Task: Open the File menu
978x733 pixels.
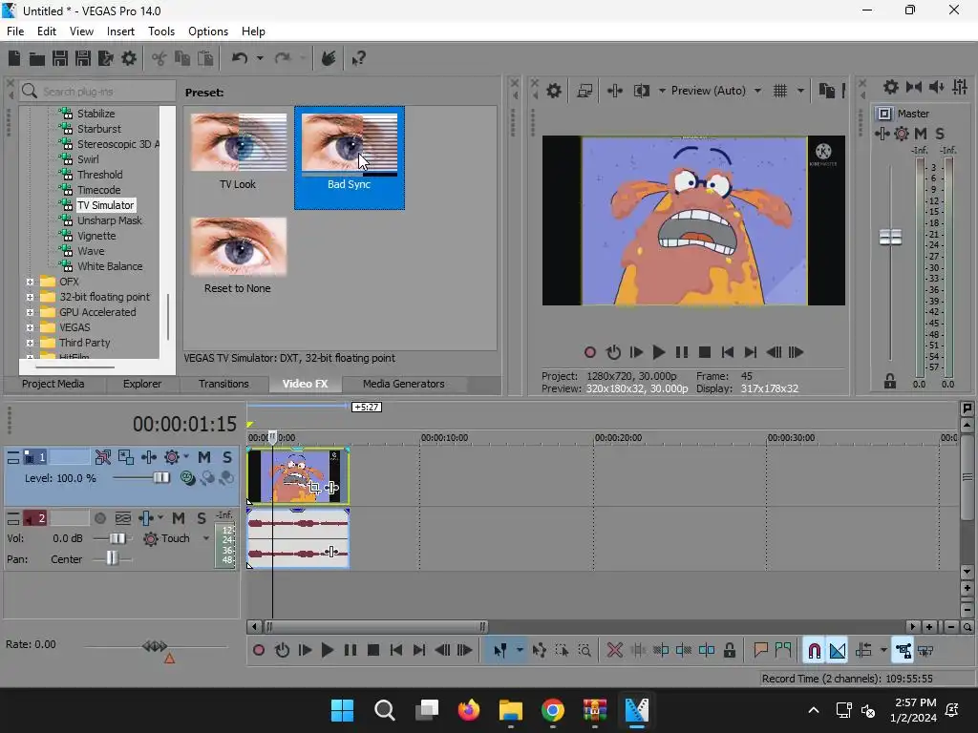Action: tap(15, 31)
